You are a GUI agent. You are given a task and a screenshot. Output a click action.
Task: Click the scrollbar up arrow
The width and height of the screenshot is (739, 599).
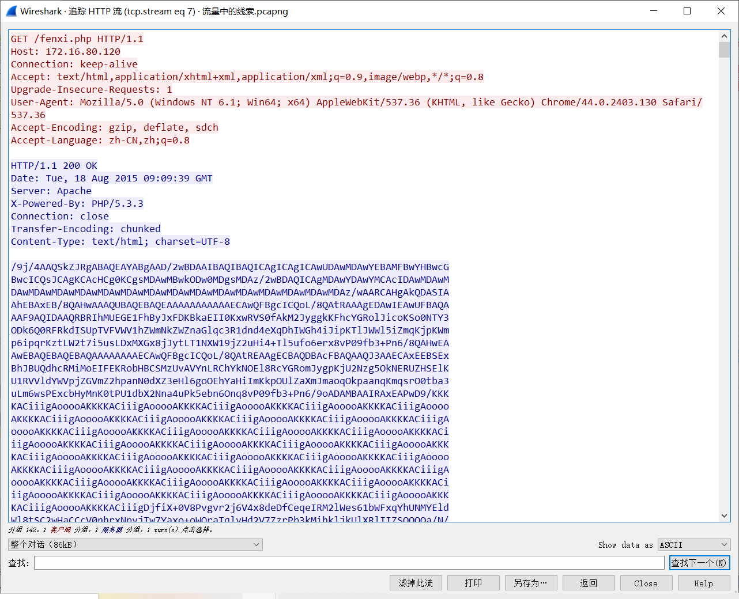pyautogui.click(x=725, y=36)
